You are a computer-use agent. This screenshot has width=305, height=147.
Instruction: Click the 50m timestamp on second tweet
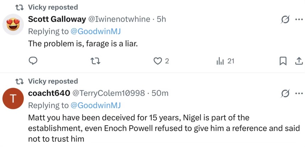coord(160,93)
